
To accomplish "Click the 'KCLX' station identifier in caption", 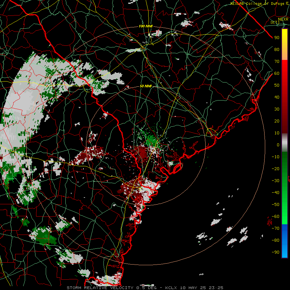I will click(x=171, y=288).
